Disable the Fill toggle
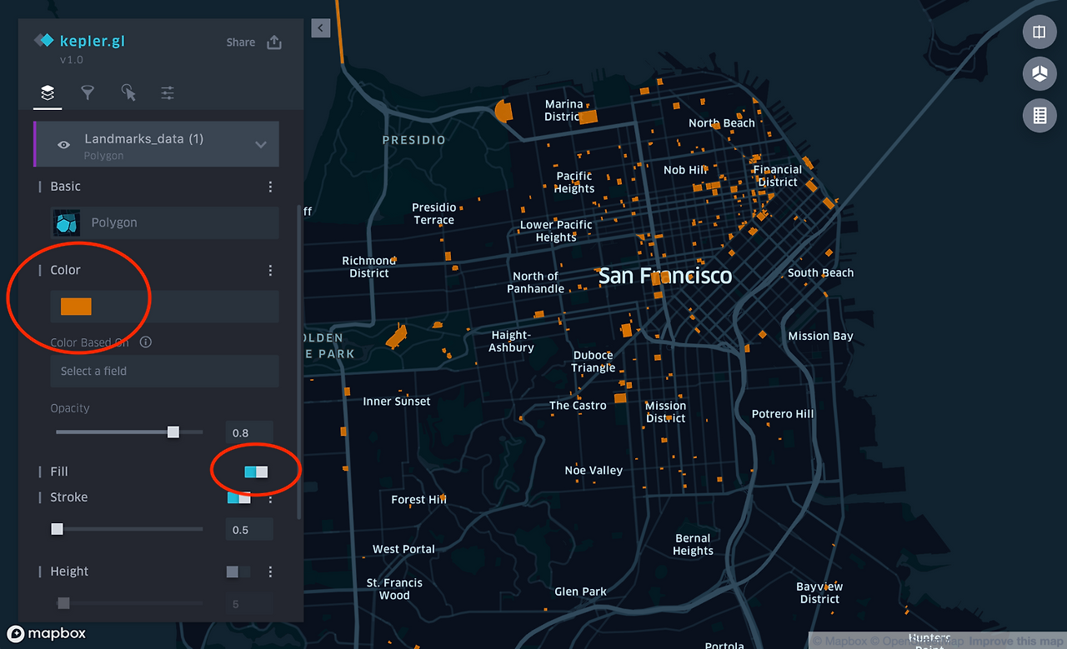Image resolution: width=1067 pixels, height=649 pixels. pos(255,470)
